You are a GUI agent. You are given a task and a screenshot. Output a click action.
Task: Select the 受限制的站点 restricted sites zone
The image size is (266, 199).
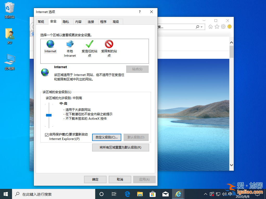109,46
